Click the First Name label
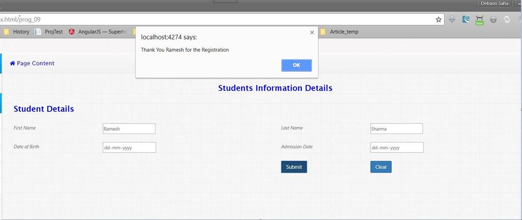The image size is (522, 220). coord(24,128)
